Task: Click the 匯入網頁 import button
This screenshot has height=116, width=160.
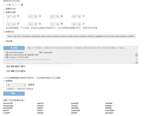Action: click(14, 48)
